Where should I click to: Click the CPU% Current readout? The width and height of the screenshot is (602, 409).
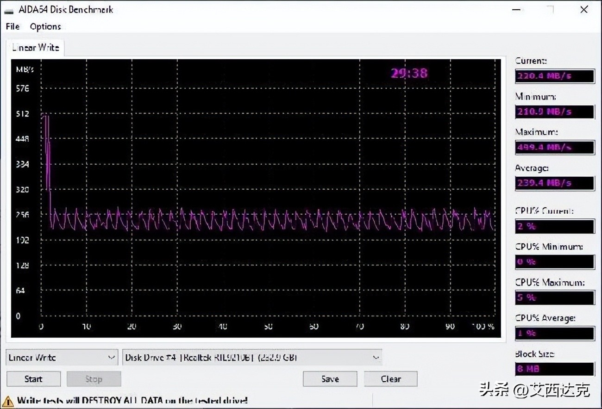pos(554,226)
